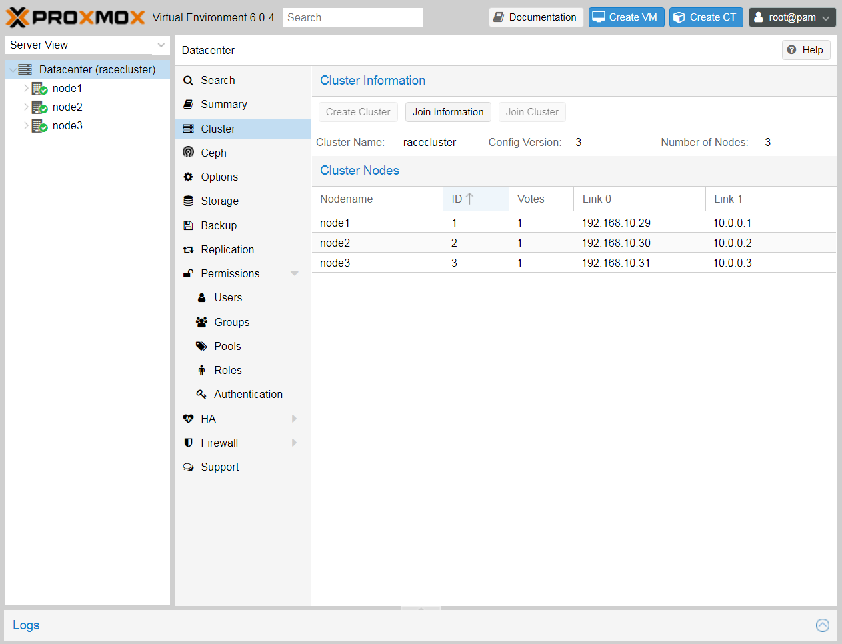Click the key icon beside Authentication
842x644 pixels.
point(202,394)
